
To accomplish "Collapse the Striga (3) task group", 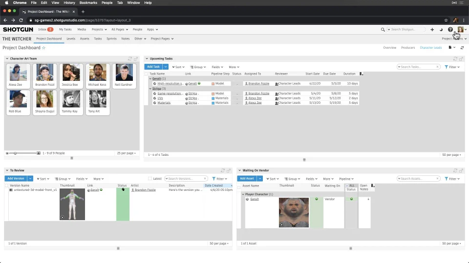I will (x=150, y=89).
